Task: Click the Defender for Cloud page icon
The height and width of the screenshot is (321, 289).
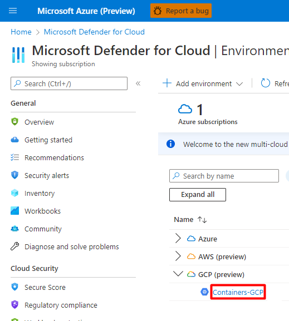Action: [x=18, y=55]
